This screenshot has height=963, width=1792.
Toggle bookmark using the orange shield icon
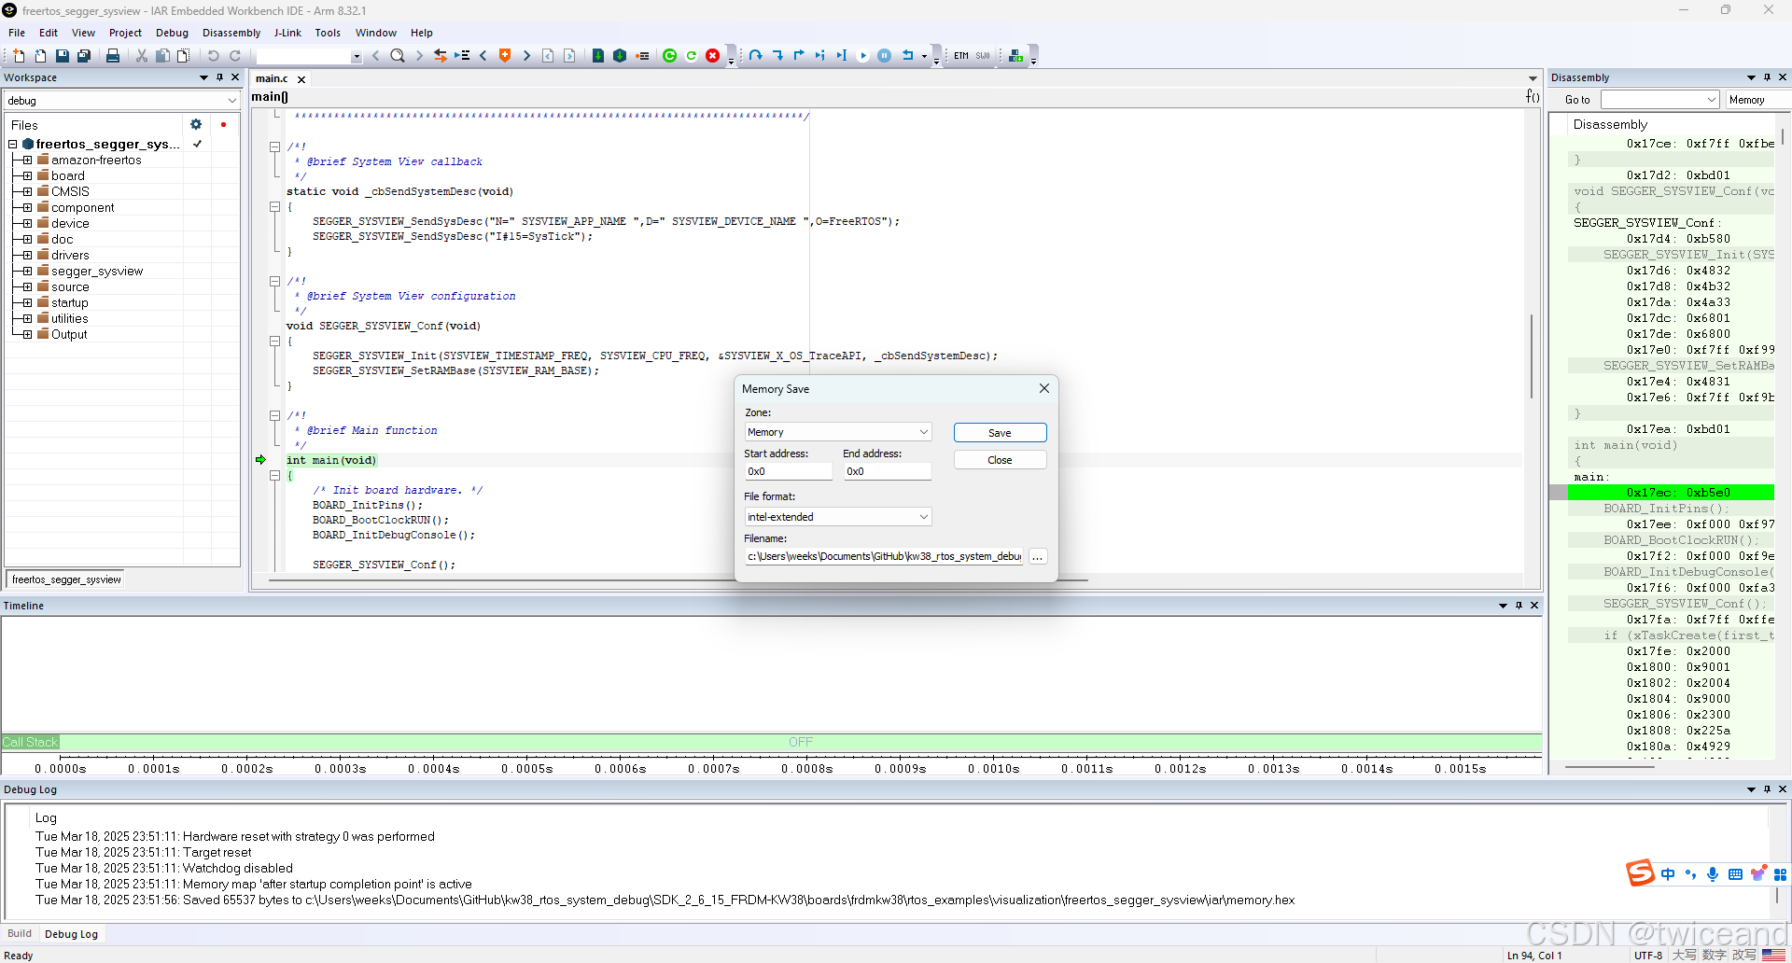505,56
